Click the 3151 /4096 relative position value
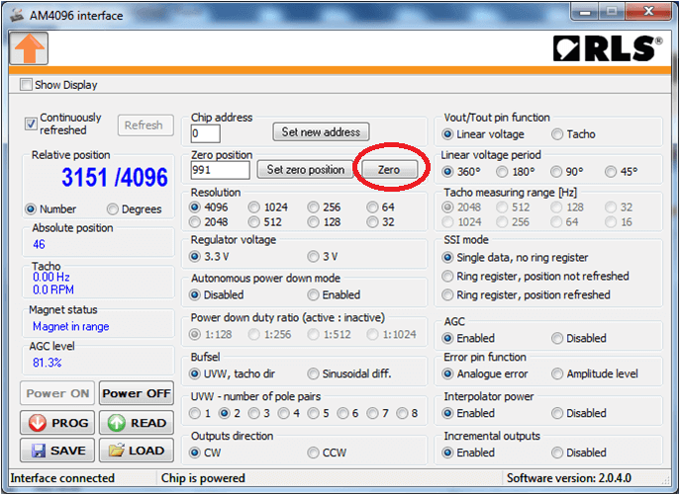The width and height of the screenshot is (680, 495). click(x=115, y=177)
